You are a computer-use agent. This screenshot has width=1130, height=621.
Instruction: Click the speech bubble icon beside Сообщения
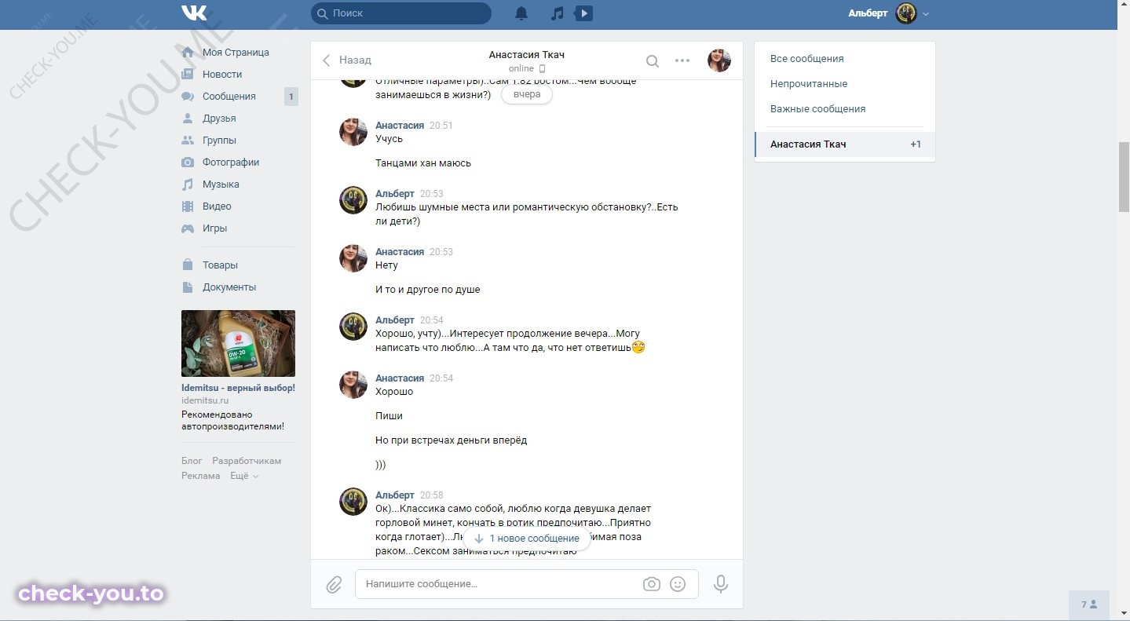(x=188, y=97)
